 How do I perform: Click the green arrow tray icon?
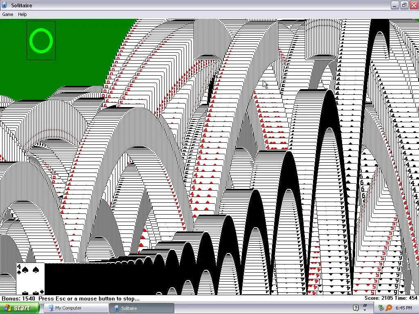click(381, 308)
